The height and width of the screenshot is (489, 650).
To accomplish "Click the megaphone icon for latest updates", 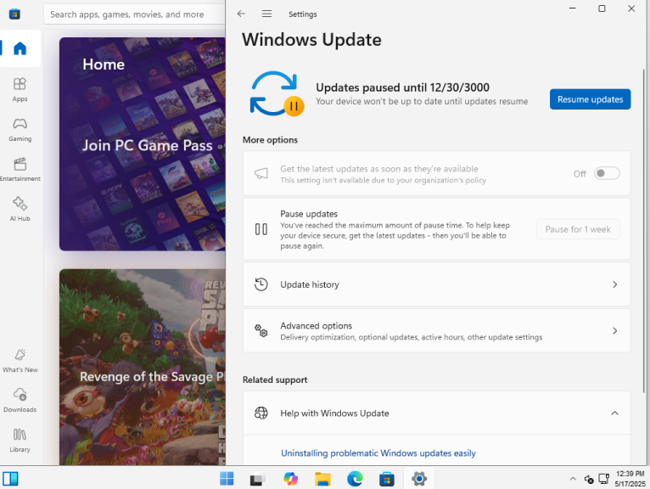I will (261, 173).
